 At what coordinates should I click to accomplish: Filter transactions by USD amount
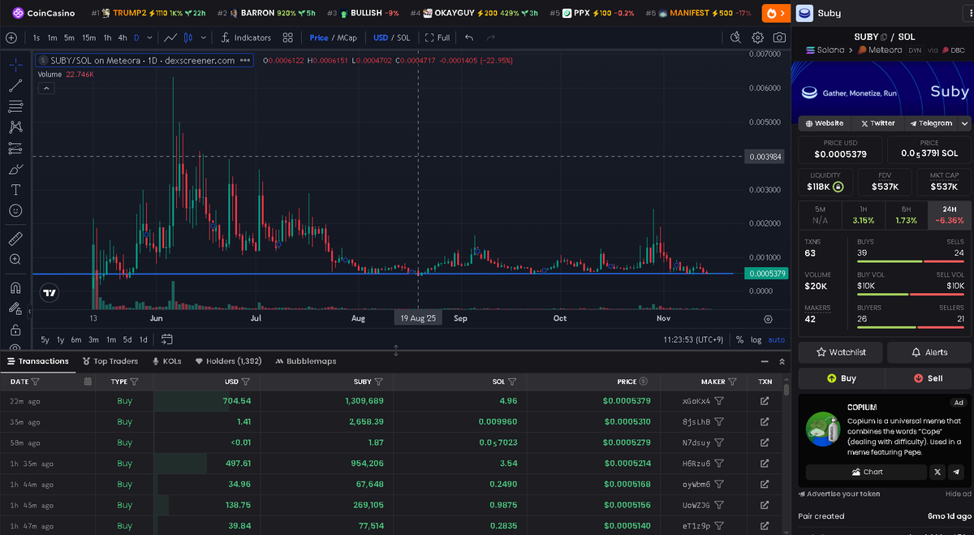(x=246, y=382)
